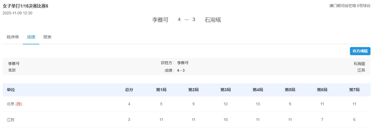Screen dimensions: 374x132
Task: Select the 江苏 table row label
Action: (11, 120)
